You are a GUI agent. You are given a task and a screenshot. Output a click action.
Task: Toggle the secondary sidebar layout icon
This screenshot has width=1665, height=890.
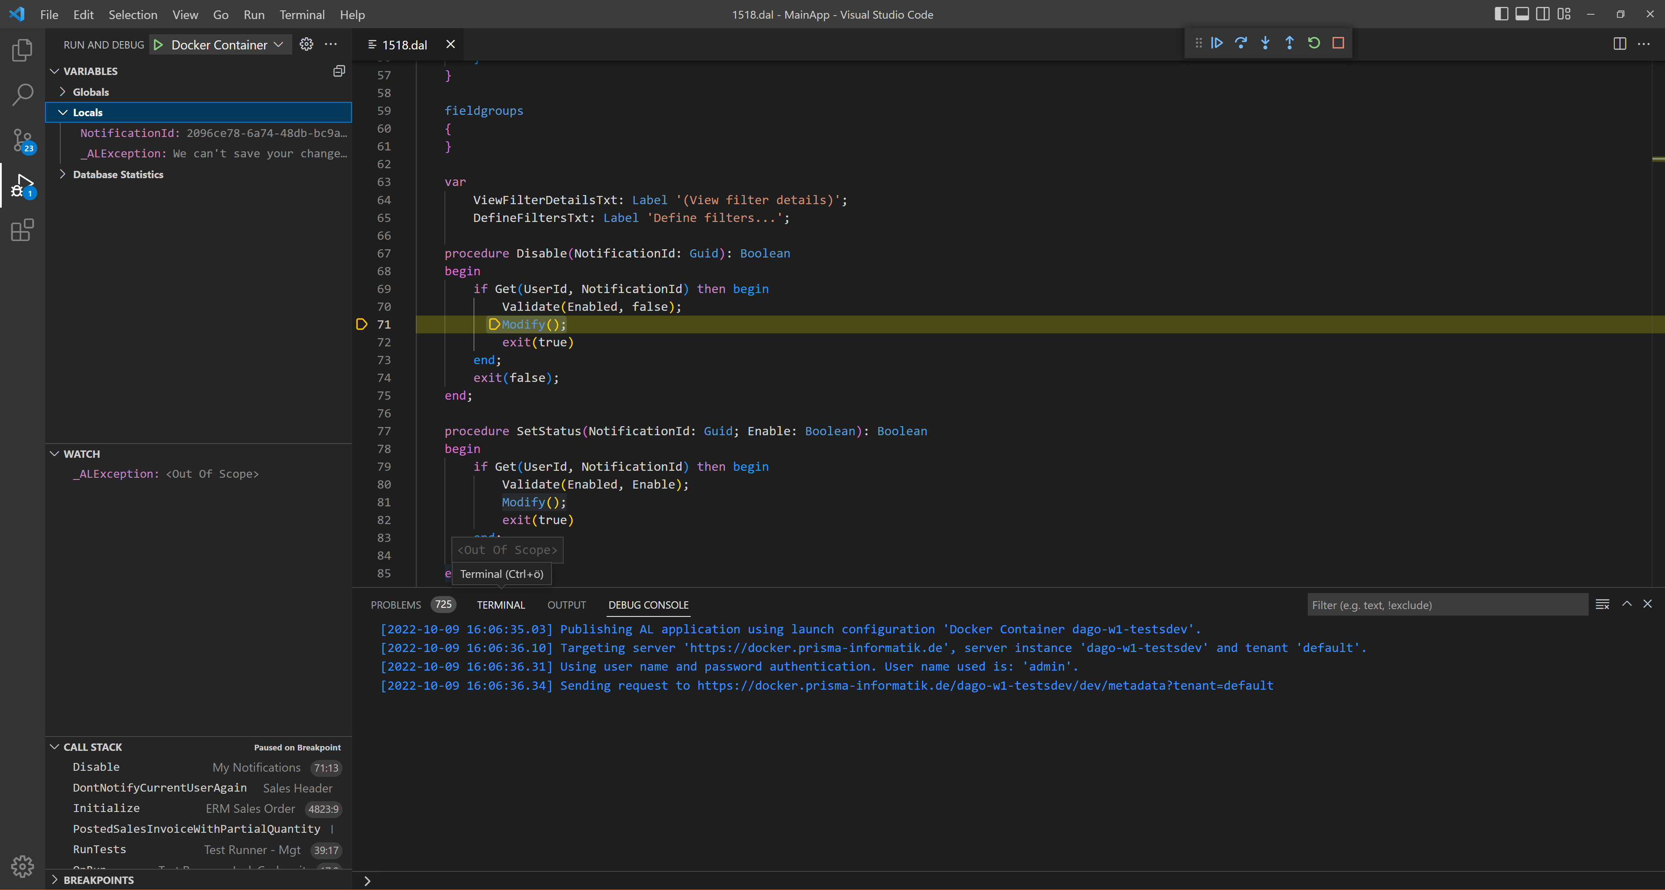tap(1543, 13)
